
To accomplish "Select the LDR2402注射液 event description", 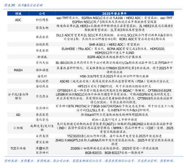I will [x=114, y=128].
